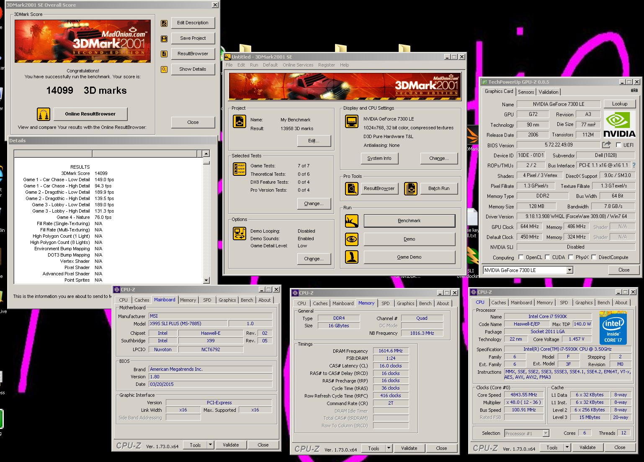Switch to Sensors tab in GPU-Z
This screenshot has height=462, width=644.
coord(526,92)
